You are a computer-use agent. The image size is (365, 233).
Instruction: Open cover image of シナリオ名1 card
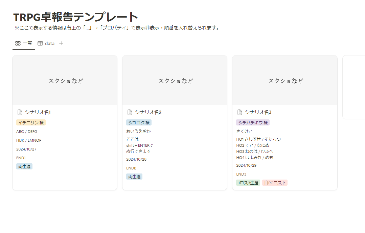pos(65,80)
